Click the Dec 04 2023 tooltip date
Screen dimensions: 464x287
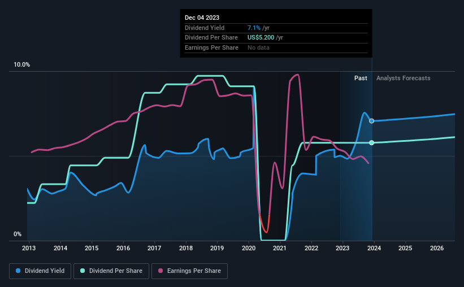pyautogui.click(x=202, y=18)
